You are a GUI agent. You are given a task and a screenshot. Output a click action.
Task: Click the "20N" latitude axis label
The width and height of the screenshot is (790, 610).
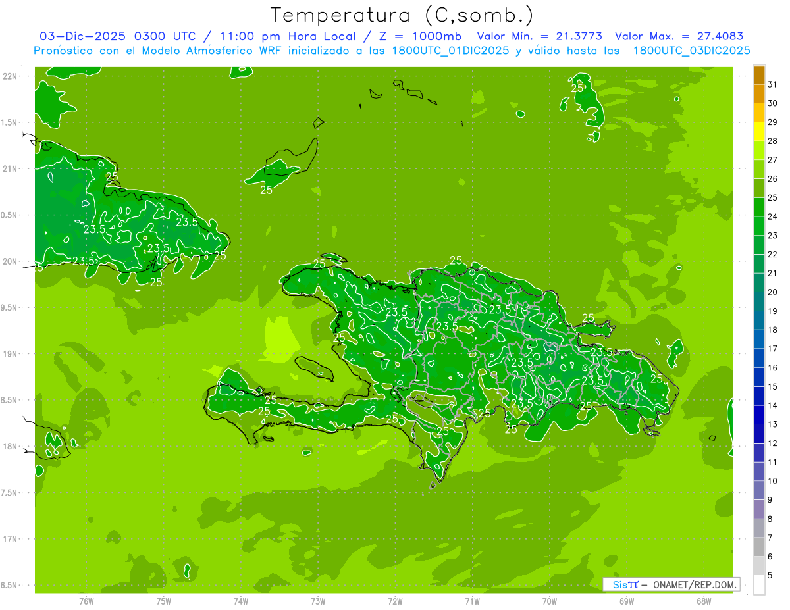pos(10,261)
